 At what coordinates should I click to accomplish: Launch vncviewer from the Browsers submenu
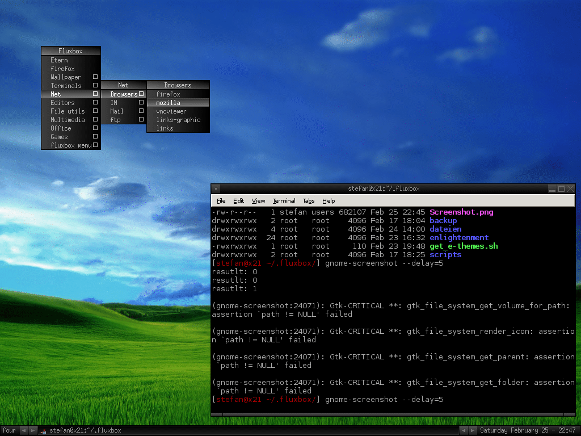178,111
